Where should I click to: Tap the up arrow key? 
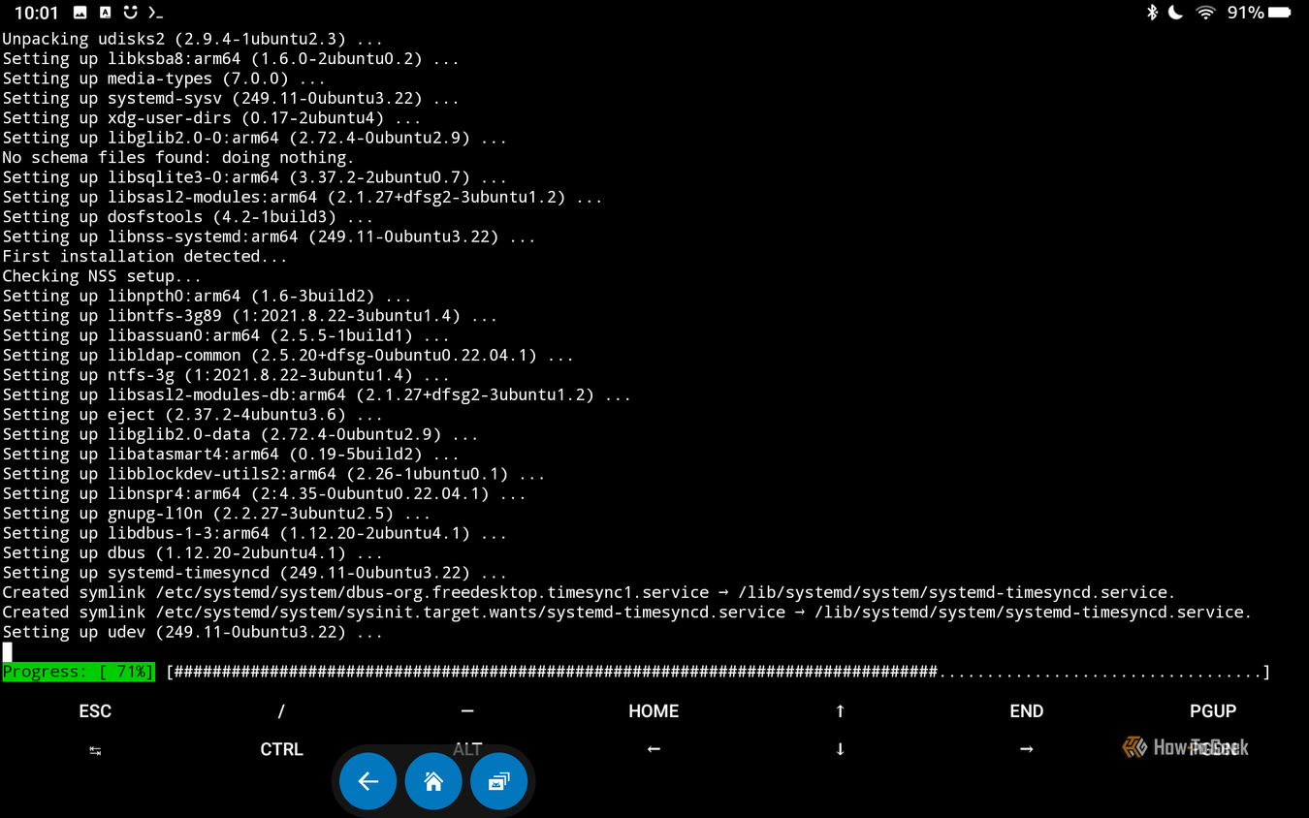click(840, 710)
